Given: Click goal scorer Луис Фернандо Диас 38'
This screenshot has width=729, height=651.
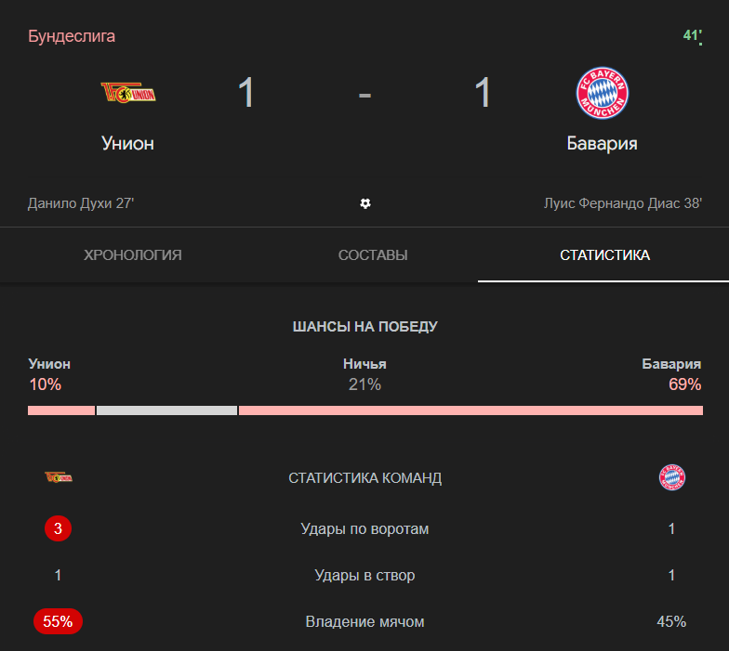Looking at the screenshot, I should [x=622, y=203].
